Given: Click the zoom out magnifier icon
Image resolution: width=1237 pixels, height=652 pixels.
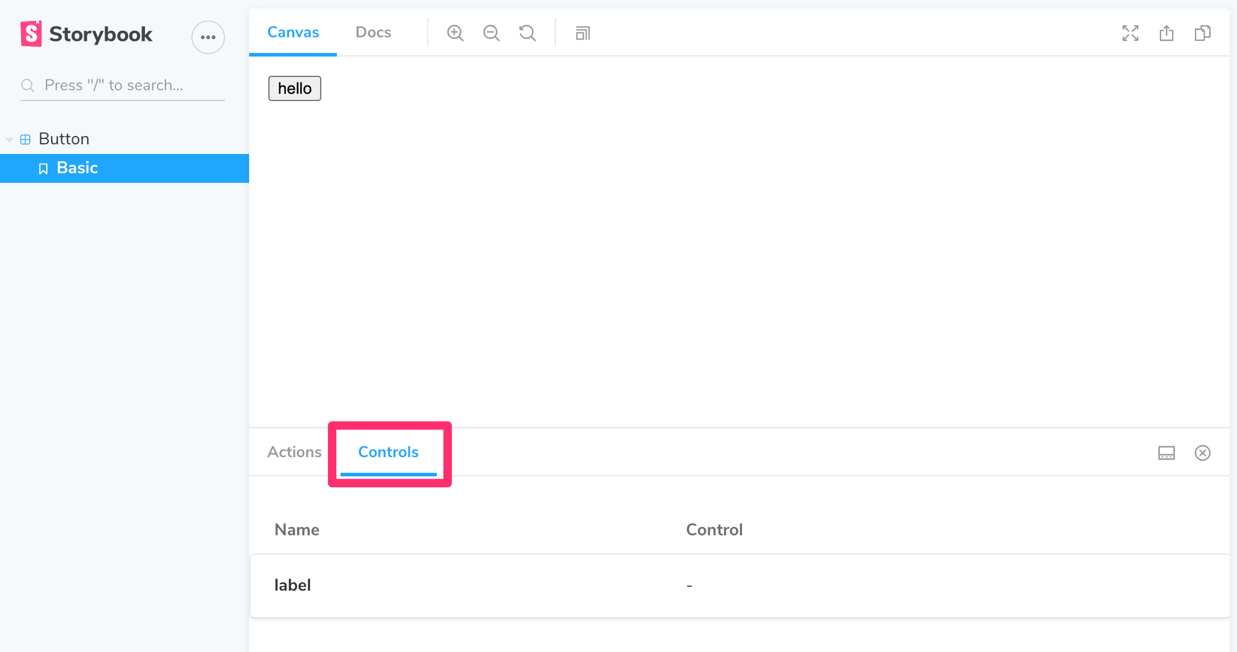Looking at the screenshot, I should (x=491, y=33).
